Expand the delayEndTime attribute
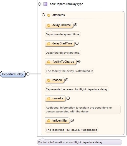This screenshot has width=127, height=146. tap(75, 25)
